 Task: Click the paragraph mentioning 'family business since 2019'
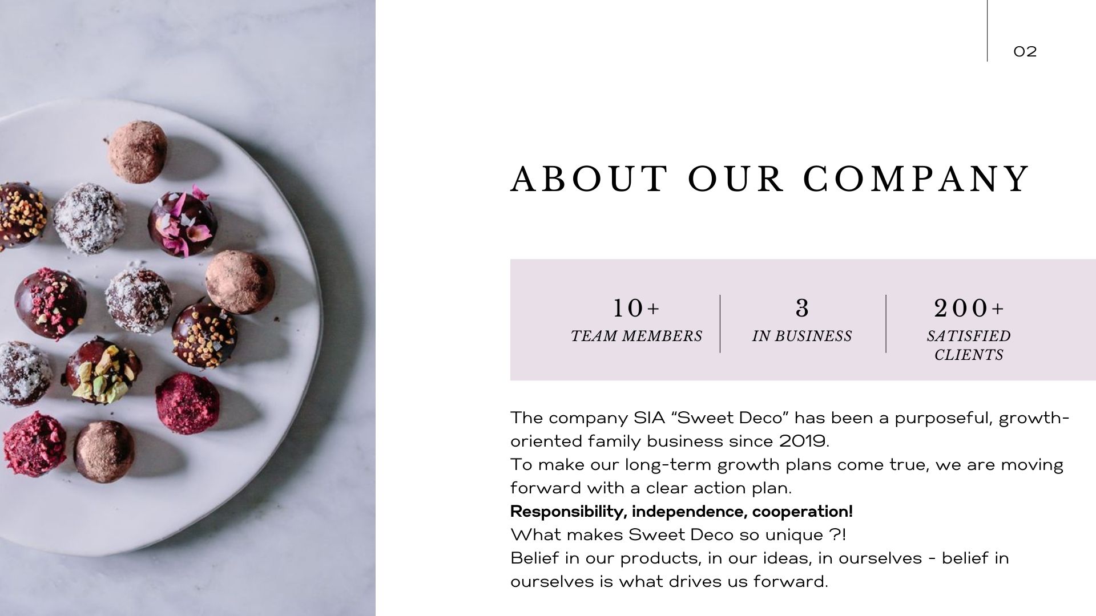789,429
